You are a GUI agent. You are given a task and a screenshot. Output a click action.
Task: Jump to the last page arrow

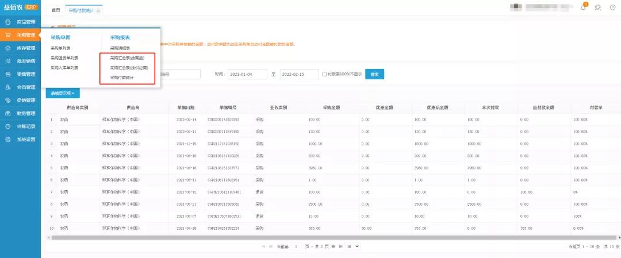[x=340, y=246]
